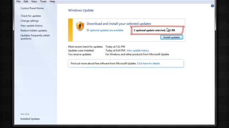Open the View menu
The image size is (229, 128).
[34, 1]
